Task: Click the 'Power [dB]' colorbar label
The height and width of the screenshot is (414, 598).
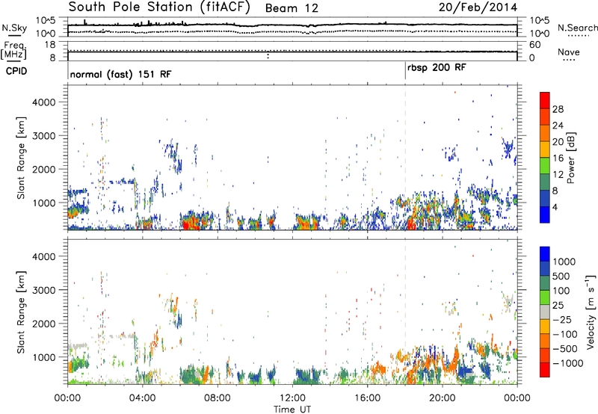Action: tap(570, 158)
